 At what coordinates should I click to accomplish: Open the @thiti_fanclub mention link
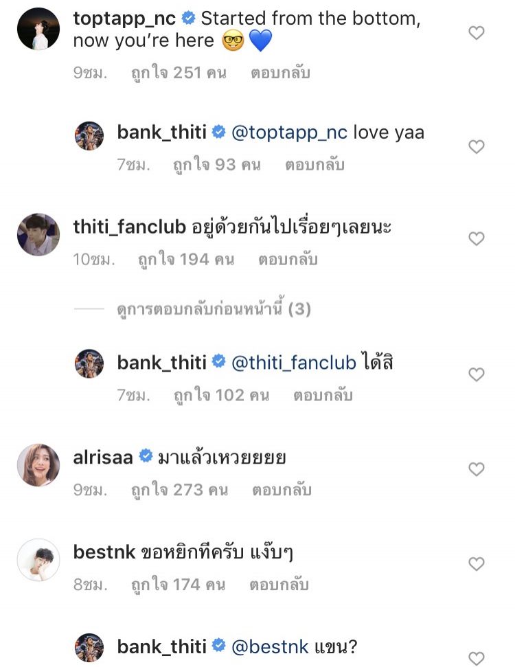coord(294,362)
